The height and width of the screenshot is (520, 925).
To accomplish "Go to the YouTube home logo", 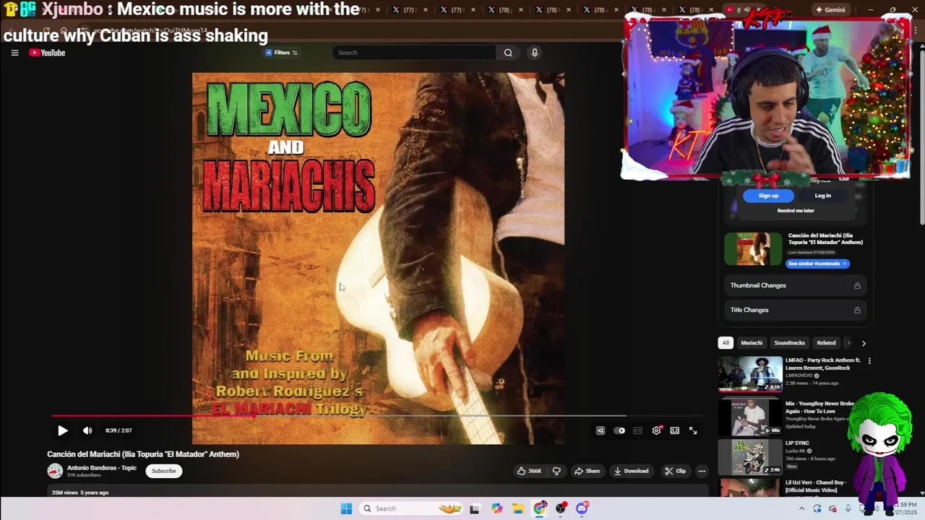I will 47,53.
